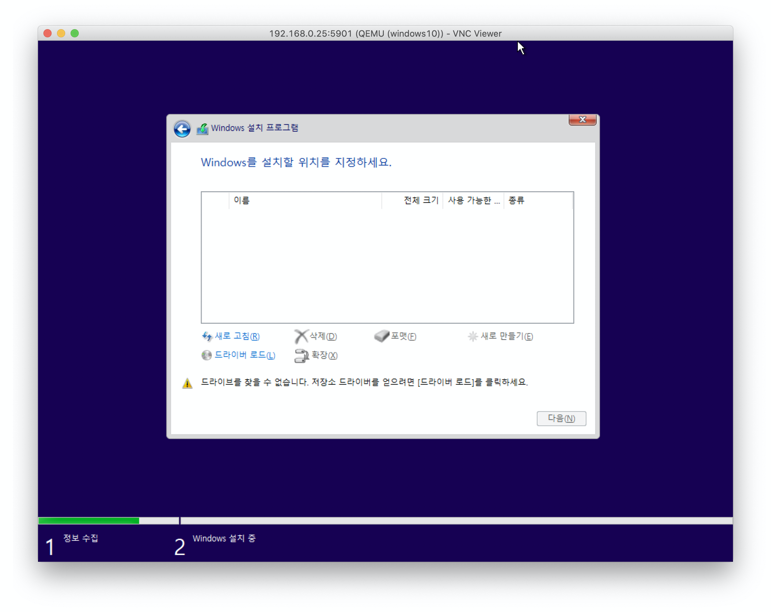Open the 드라이버 로드(L) link
Image resolution: width=771 pixels, height=612 pixels.
245,355
